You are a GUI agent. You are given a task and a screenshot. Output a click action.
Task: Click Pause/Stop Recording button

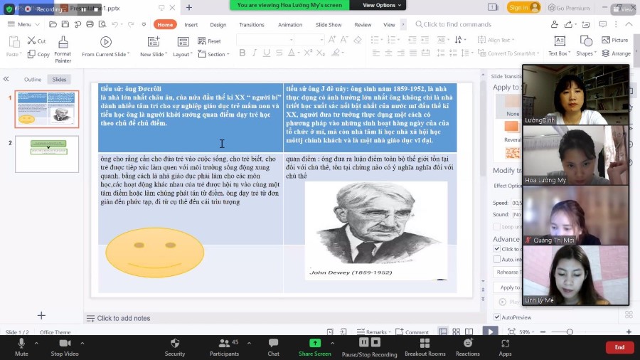369,347
